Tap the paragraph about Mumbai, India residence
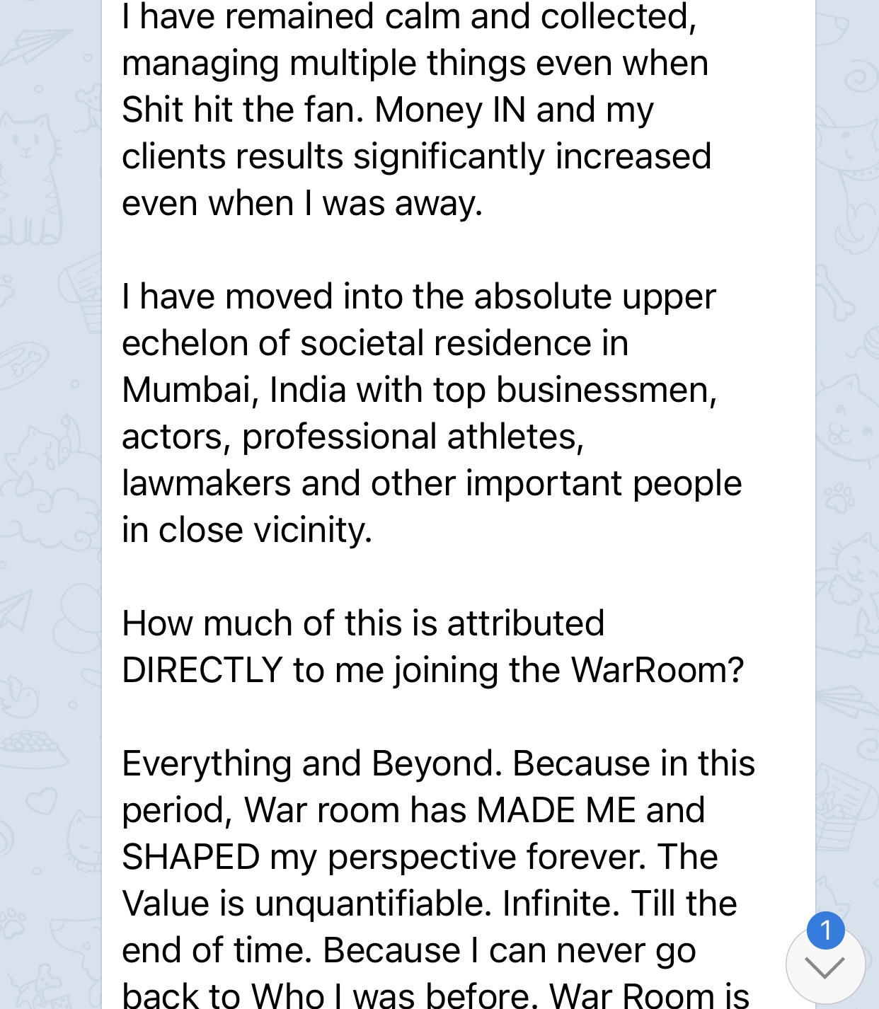This screenshot has height=1009, width=879. click(x=432, y=413)
